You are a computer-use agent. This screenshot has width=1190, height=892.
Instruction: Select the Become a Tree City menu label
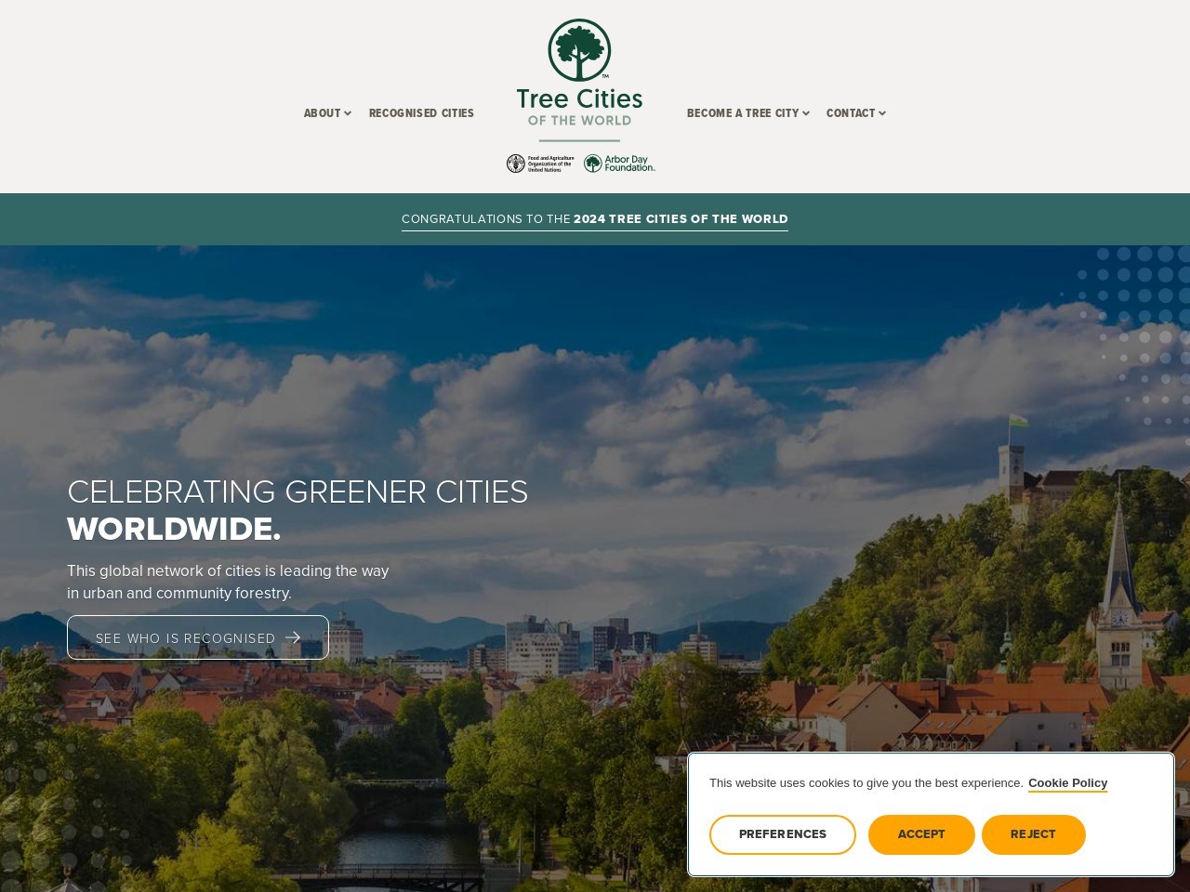tap(742, 113)
